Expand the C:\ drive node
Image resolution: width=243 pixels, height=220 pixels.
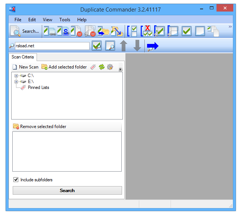pyautogui.click(x=16, y=76)
